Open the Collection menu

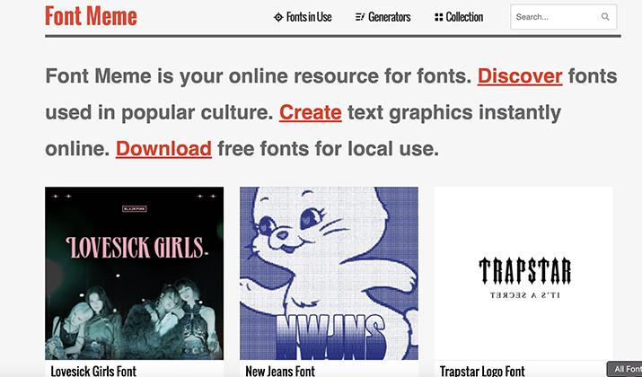pyautogui.click(x=459, y=17)
